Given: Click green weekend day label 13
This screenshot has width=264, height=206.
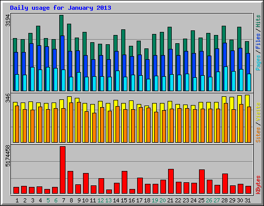Looking at the screenshot, I should pyautogui.click(x=108, y=200).
